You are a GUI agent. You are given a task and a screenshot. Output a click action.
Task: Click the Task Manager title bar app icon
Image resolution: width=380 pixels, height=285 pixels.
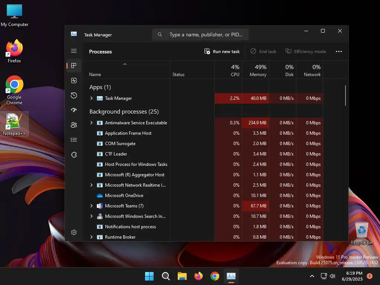click(x=74, y=34)
